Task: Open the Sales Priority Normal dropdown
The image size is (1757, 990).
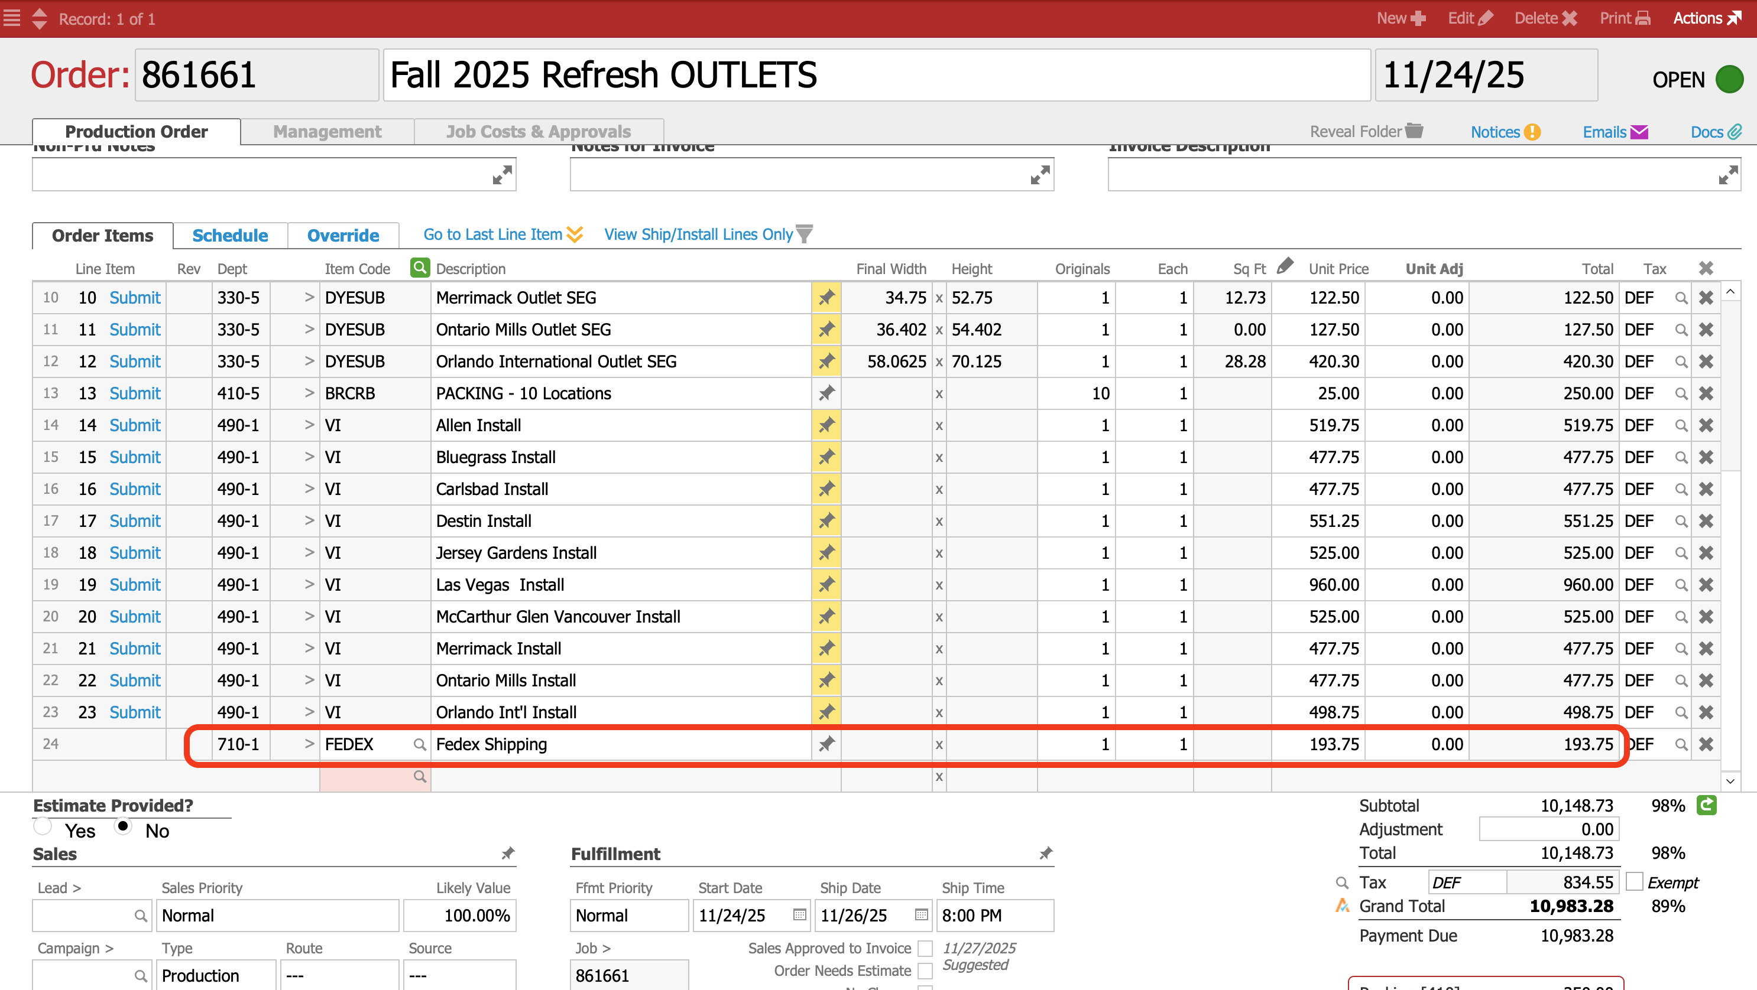Action: [x=277, y=915]
